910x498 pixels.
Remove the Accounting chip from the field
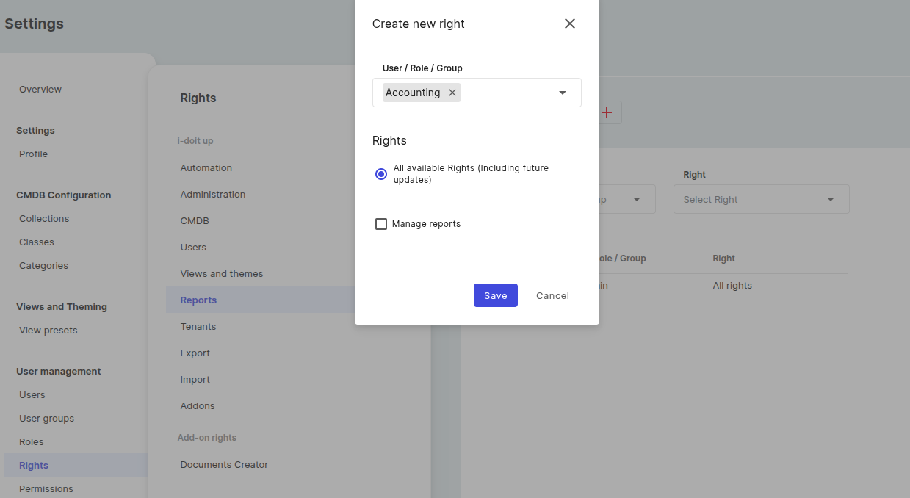pyautogui.click(x=452, y=93)
